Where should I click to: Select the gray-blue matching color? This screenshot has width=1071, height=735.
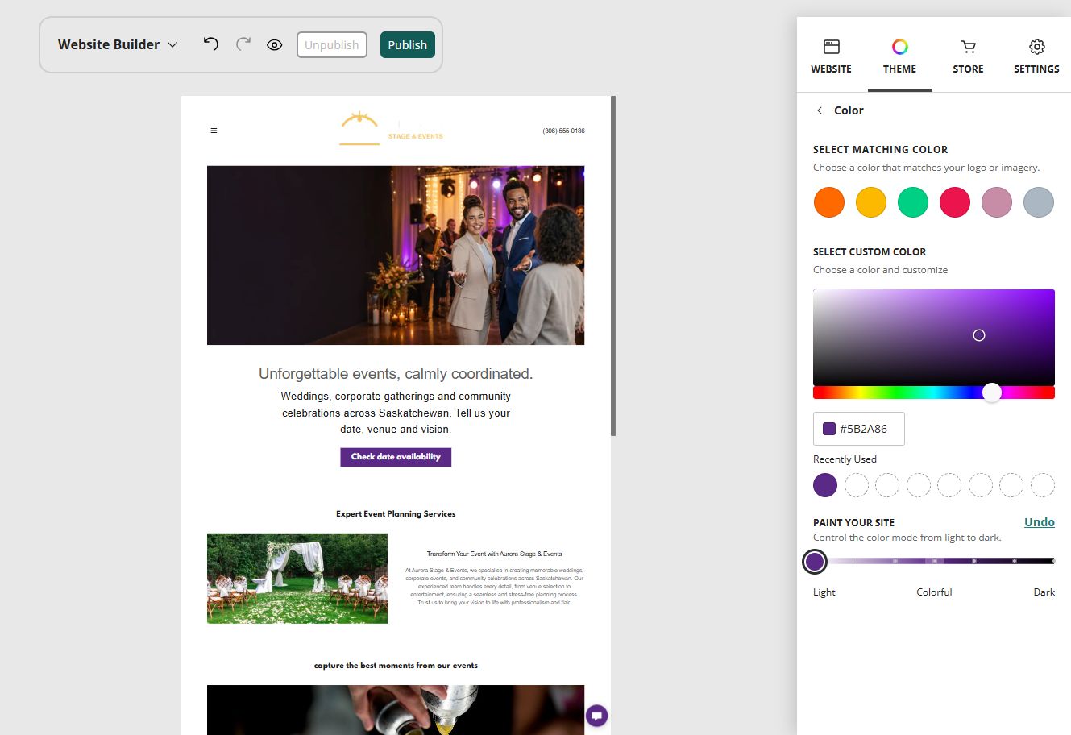click(x=1039, y=202)
